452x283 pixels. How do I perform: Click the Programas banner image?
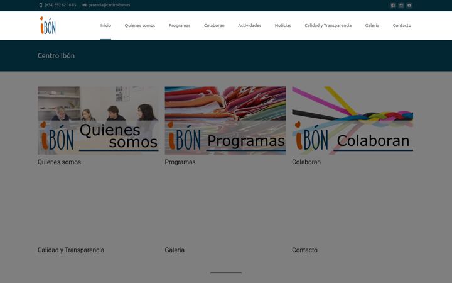click(225, 120)
